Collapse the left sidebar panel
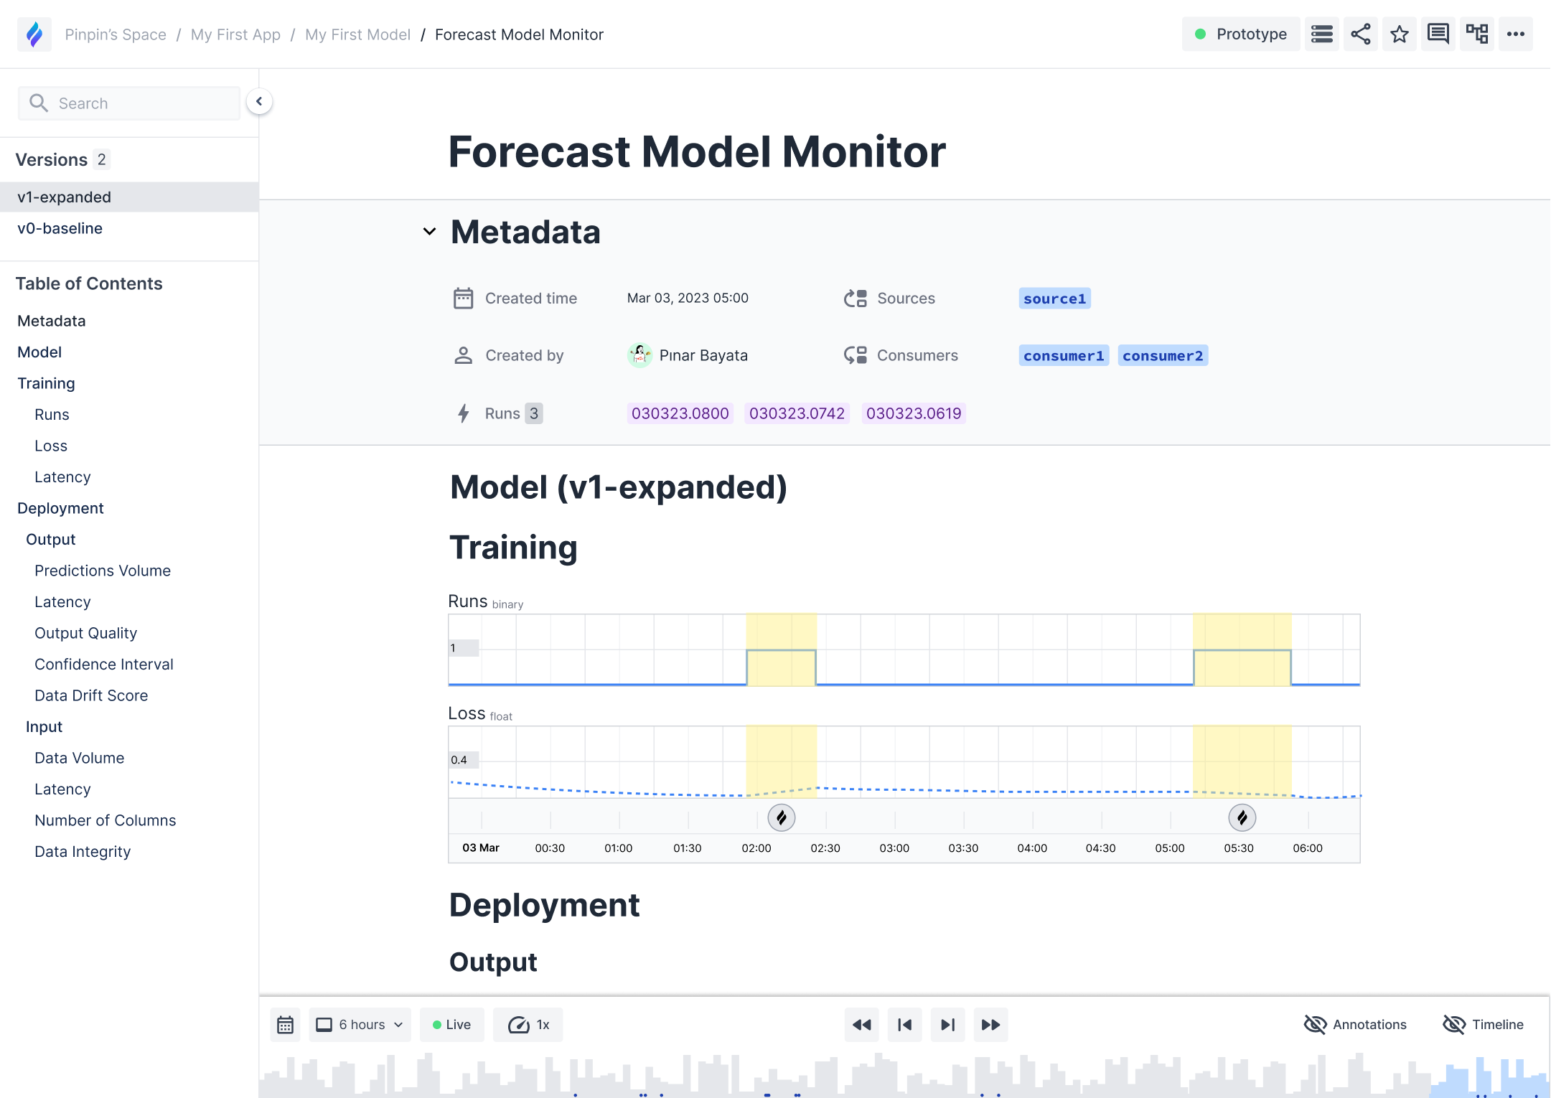 (259, 102)
